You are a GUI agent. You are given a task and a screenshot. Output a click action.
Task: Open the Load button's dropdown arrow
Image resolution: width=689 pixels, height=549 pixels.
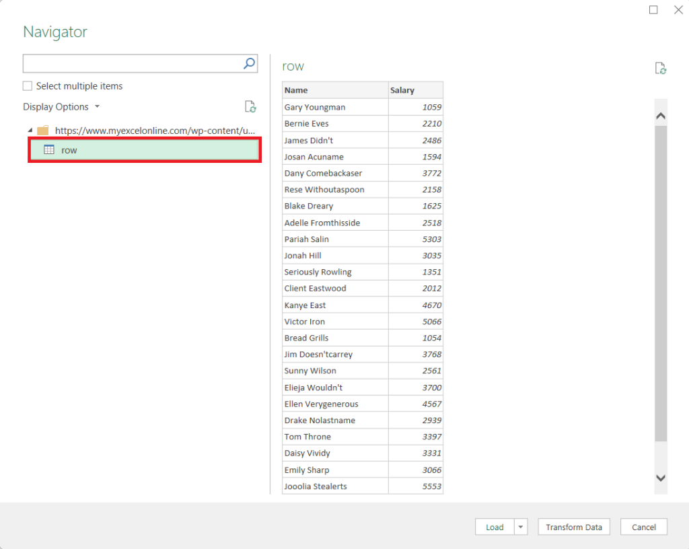521,527
